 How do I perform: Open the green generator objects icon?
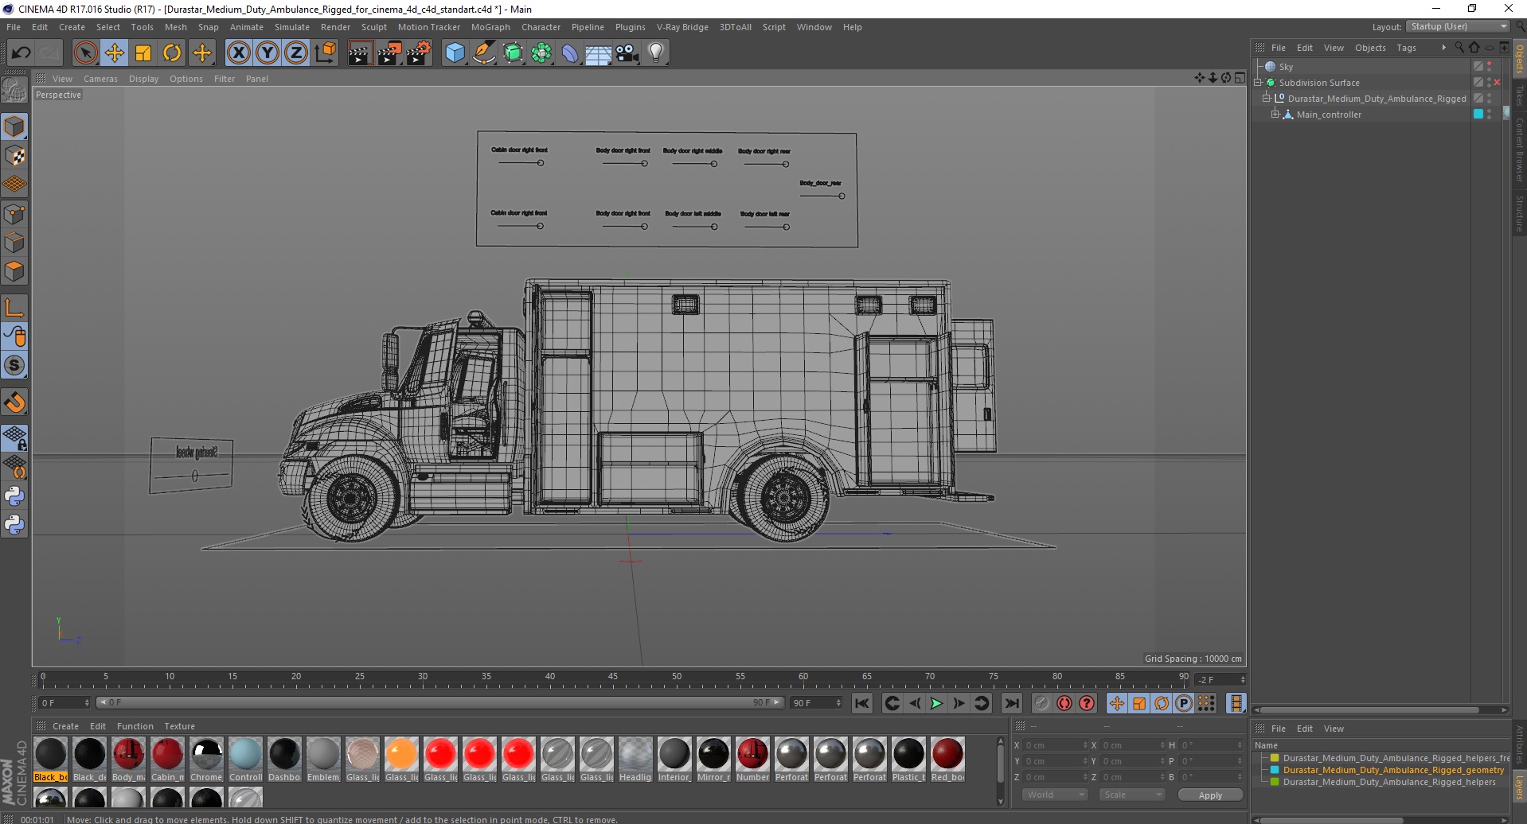pyautogui.click(x=513, y=53)
